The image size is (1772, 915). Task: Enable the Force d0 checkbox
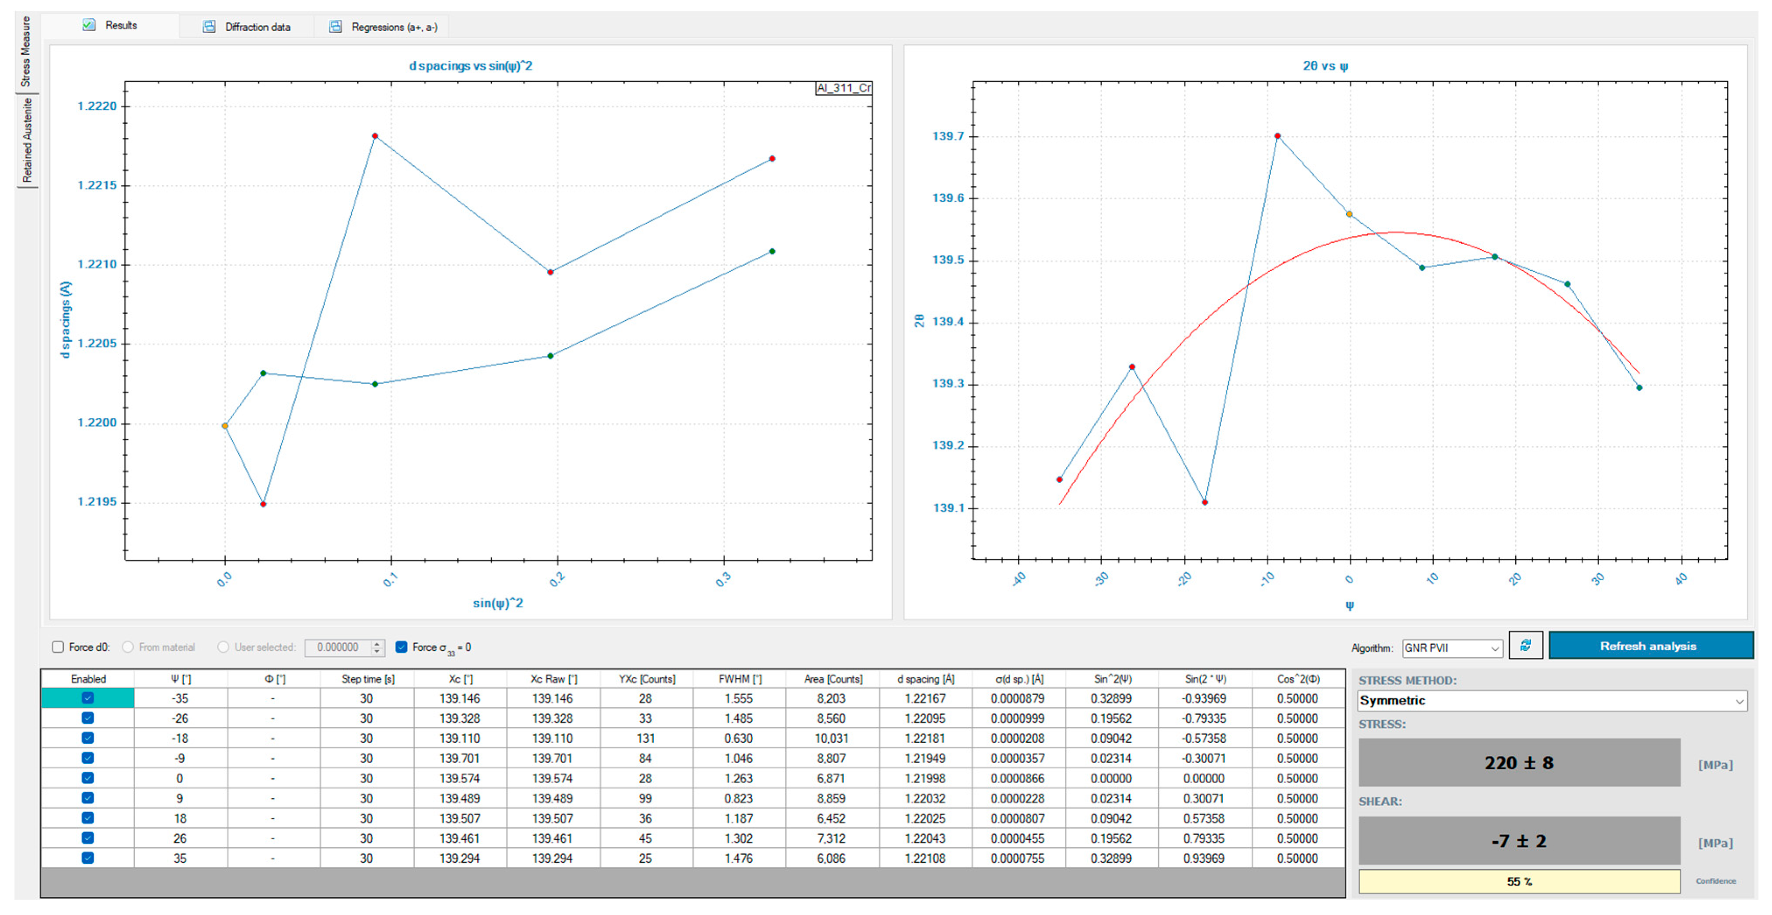point(59,647)
